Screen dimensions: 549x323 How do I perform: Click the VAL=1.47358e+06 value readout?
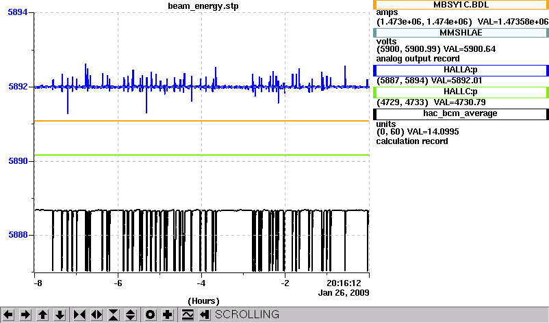pos(513,22)
